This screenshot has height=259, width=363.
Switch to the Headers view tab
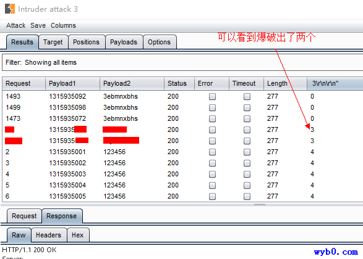click(49, 235)
